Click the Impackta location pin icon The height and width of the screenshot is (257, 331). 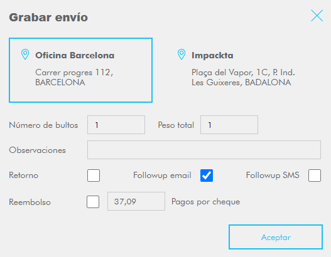182,55
